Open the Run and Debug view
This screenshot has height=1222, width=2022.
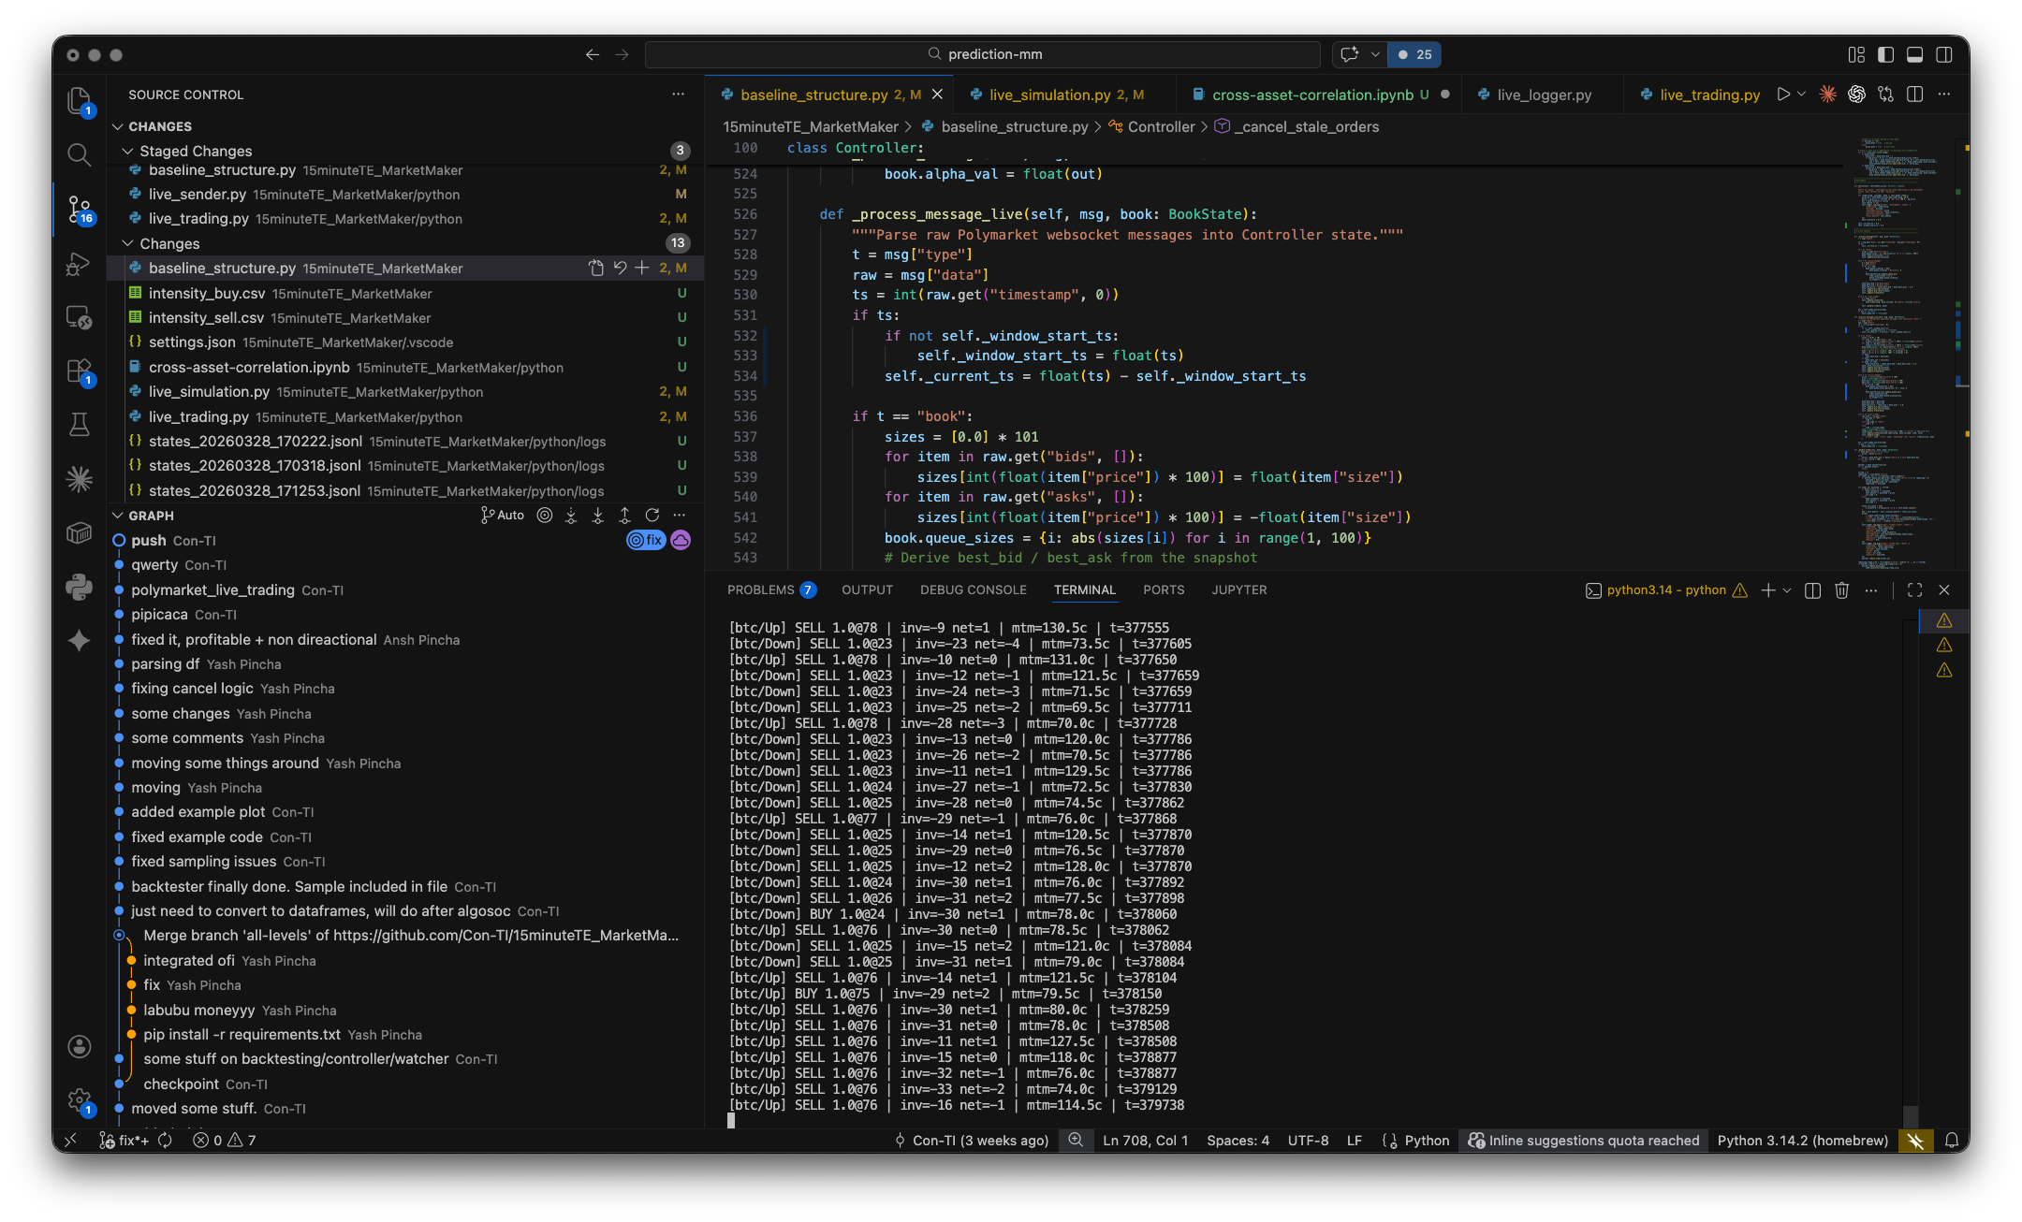[80, 264]
